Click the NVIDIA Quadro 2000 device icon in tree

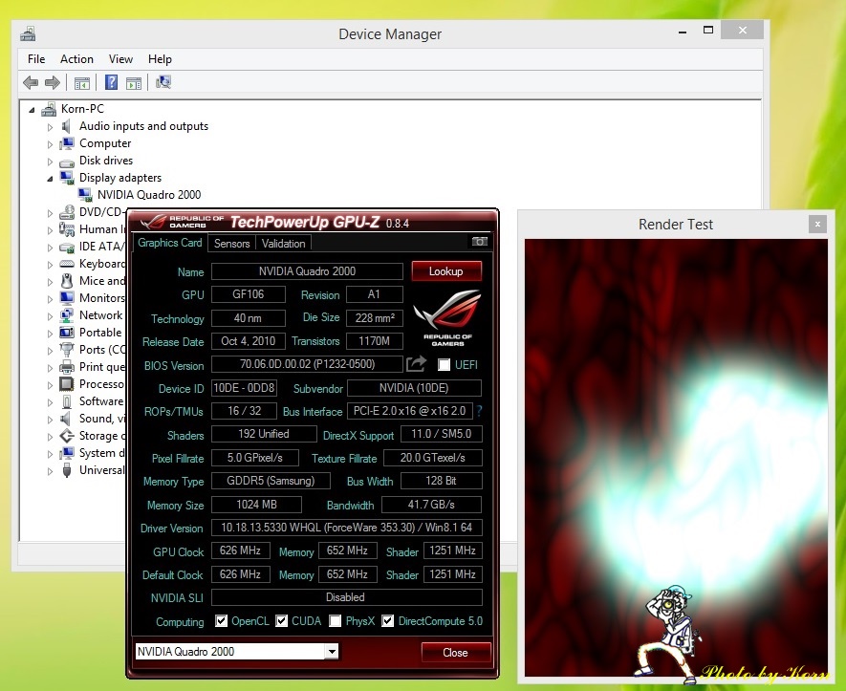pos(85,195)
